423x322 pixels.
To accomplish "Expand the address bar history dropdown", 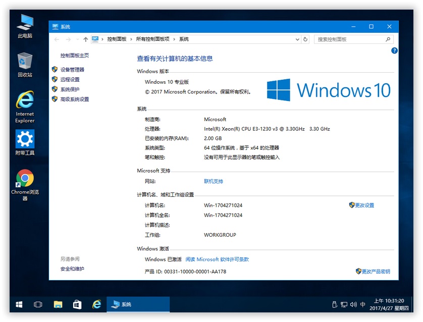I will point(297,39).
